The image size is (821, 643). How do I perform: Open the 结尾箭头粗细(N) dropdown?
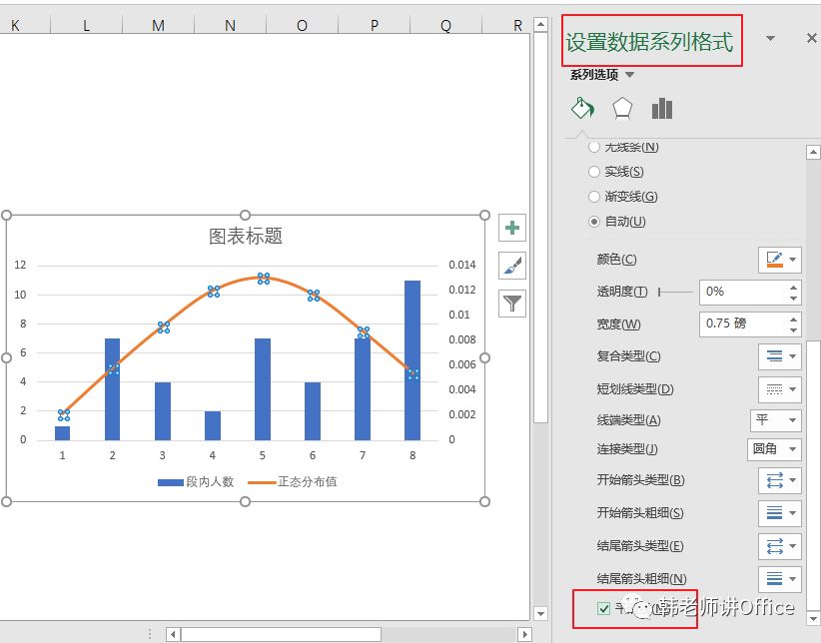(780, 578)
